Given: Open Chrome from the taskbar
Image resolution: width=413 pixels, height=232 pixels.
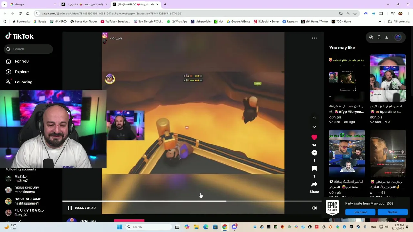Looking at the screenshot, I should 225,227.
